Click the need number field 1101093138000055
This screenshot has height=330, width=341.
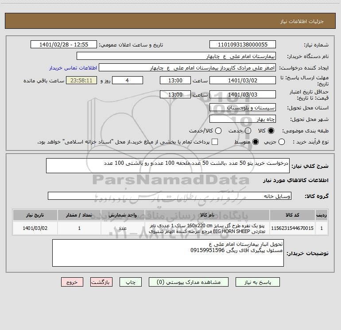(x=243, y=45)
